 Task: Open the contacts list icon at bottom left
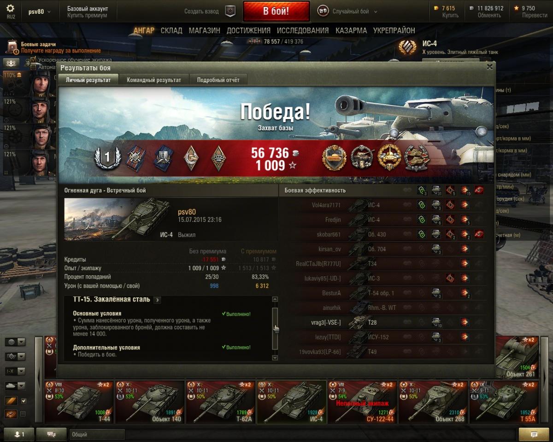click(18, 434)
